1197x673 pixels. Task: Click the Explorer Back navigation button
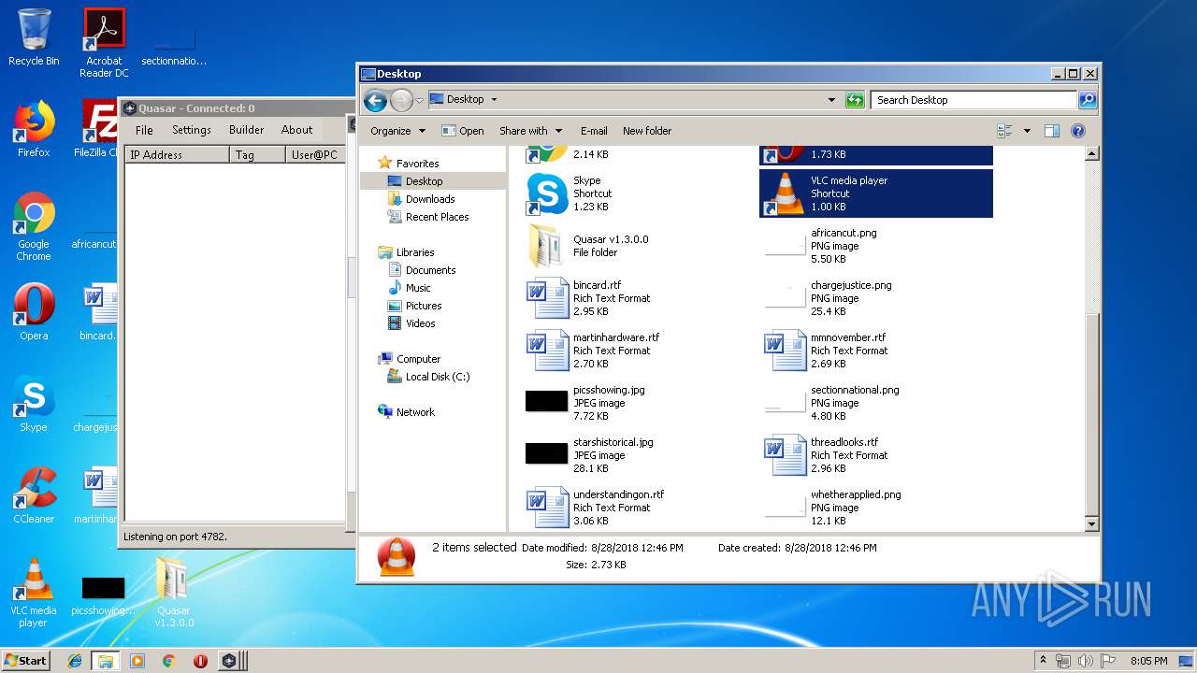tap(375, 100)
